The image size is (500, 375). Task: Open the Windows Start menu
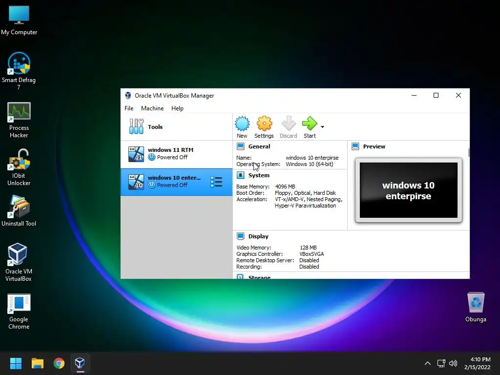point(16,363)
